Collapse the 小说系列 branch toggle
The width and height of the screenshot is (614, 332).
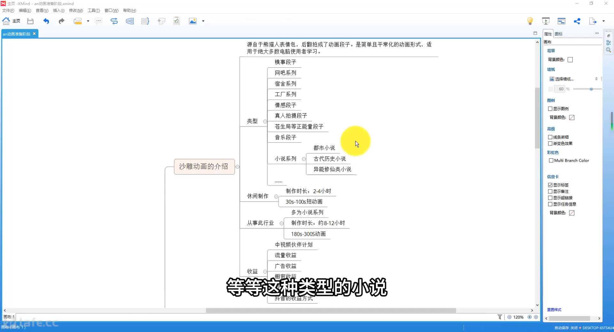coord(304,159)
